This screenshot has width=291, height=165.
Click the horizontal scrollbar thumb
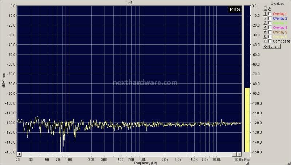point(235,154)
